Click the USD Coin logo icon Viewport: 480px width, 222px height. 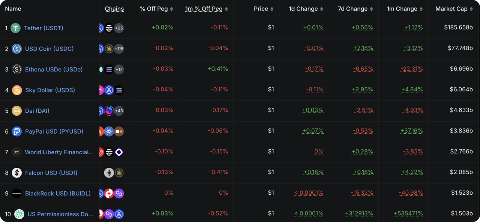pos(16,49)
